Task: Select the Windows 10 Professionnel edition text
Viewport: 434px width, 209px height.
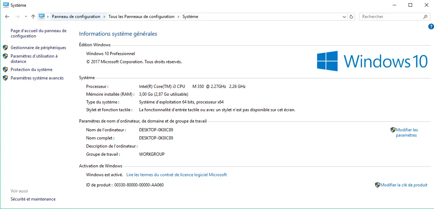Action: 111,54
